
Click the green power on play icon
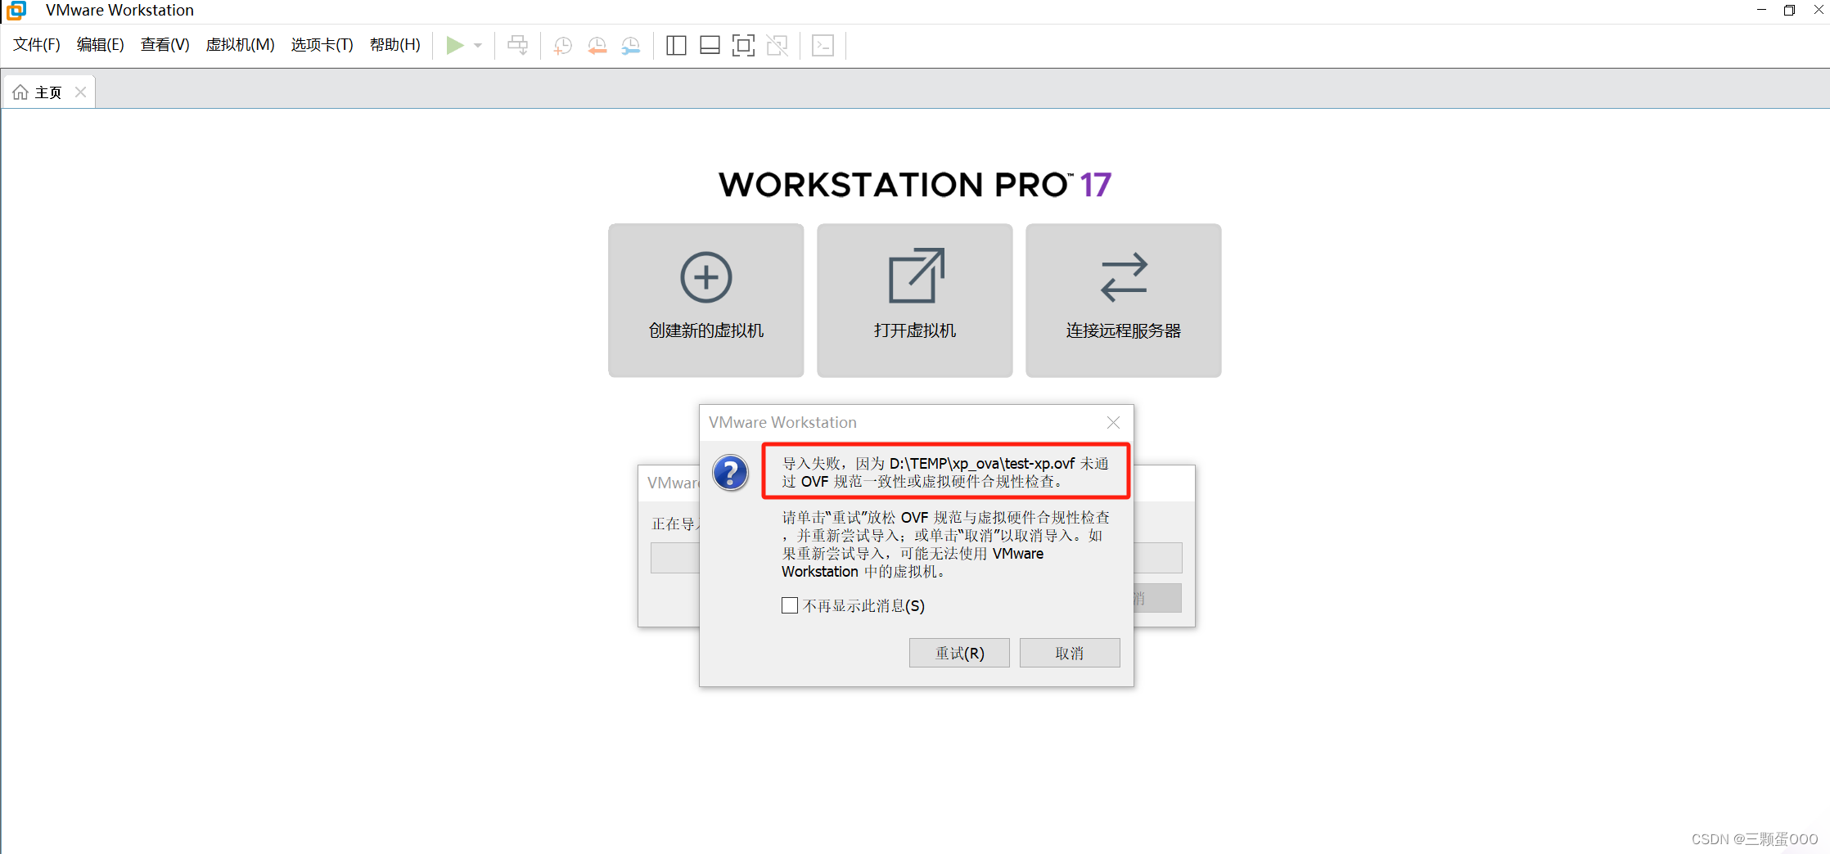click(455, 45)
